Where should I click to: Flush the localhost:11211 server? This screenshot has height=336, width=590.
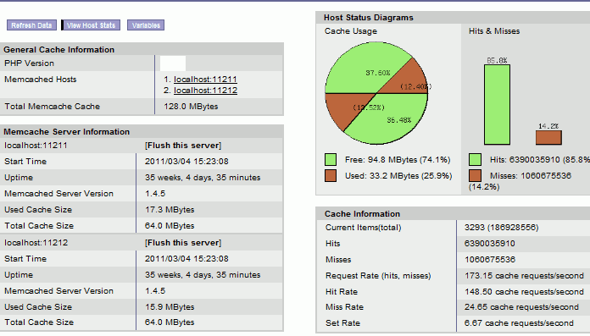[183, 146]
